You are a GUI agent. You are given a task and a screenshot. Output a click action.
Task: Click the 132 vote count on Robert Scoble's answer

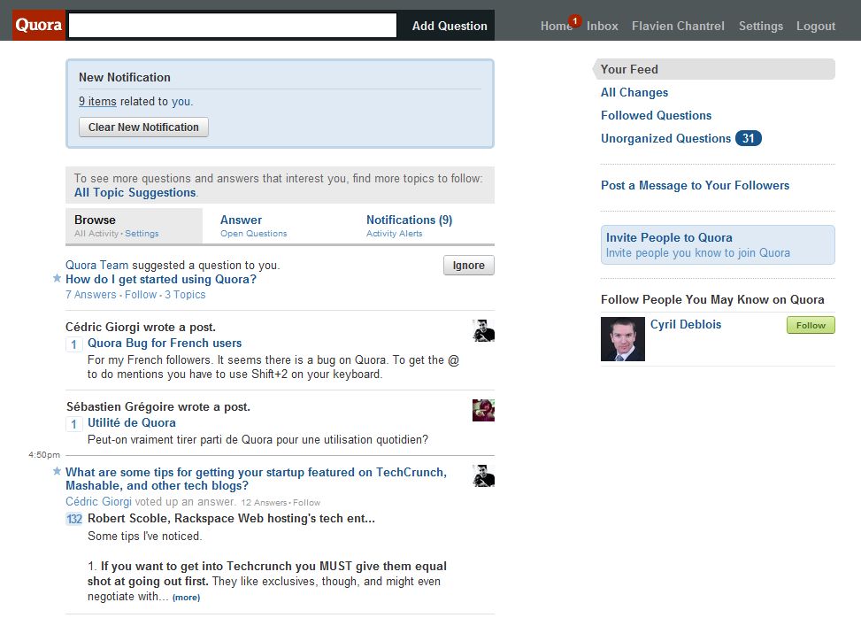pos(74,519)
